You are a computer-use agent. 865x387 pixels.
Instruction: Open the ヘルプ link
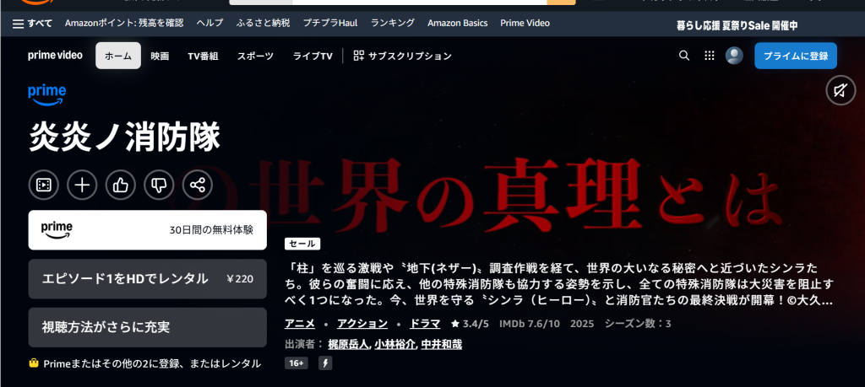[x=210, y=23]
